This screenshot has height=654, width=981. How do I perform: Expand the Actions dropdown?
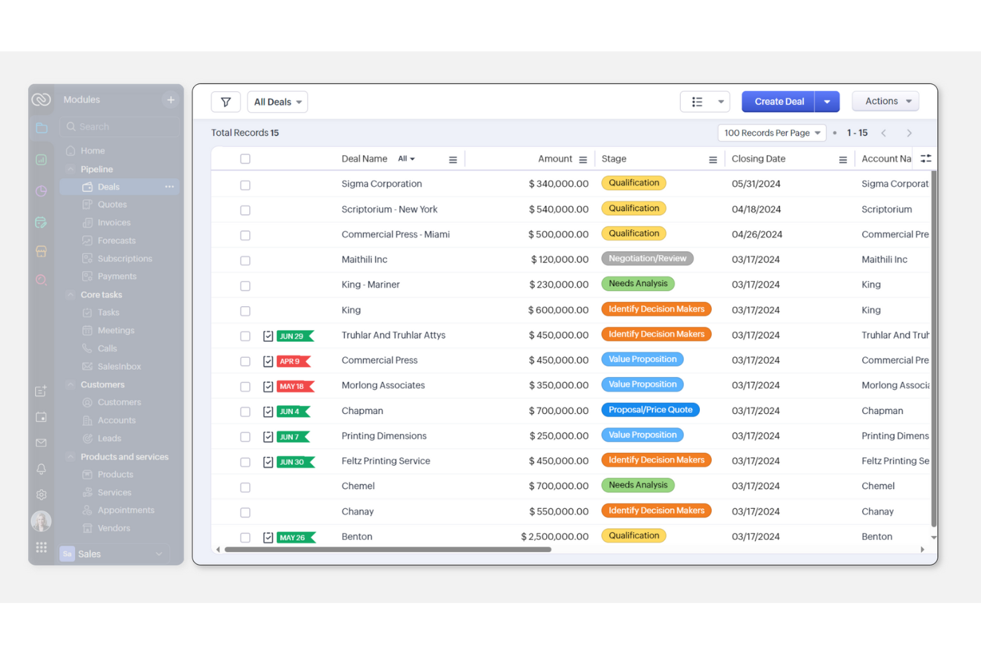(885, 101)
